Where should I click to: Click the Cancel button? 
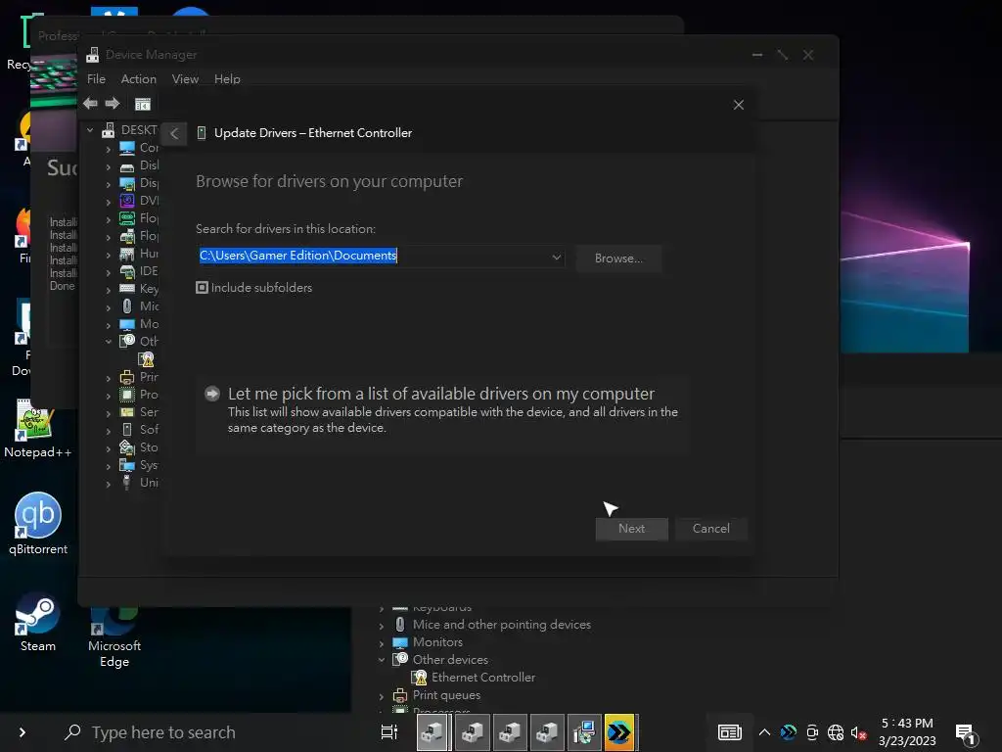710,529
